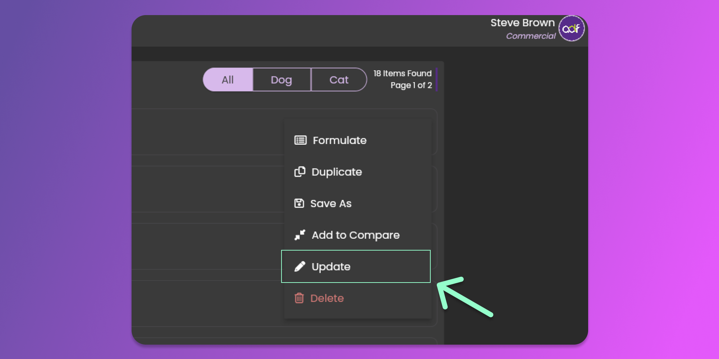Click the Steve Brown user name

coord(522,23)
